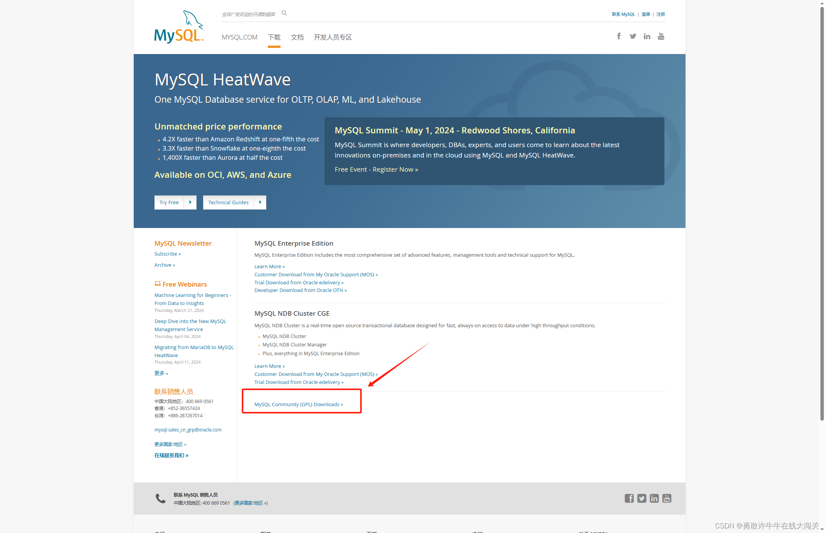The height and width of the screenshot is (533, 825).
Task: Click Learn More under Enterprise Edition
Action: (x=269, y=266)
